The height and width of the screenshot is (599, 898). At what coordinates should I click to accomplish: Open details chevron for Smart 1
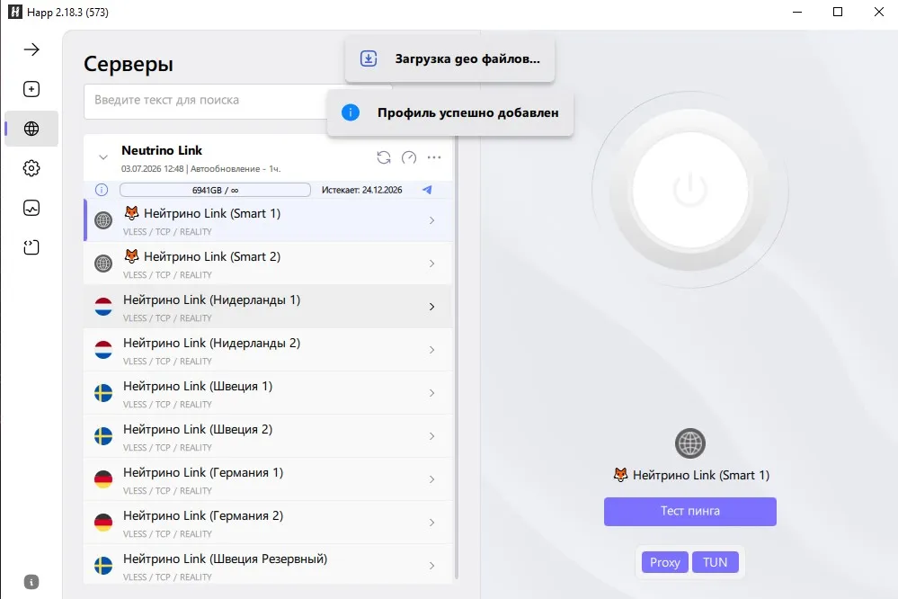click(431, 220)
